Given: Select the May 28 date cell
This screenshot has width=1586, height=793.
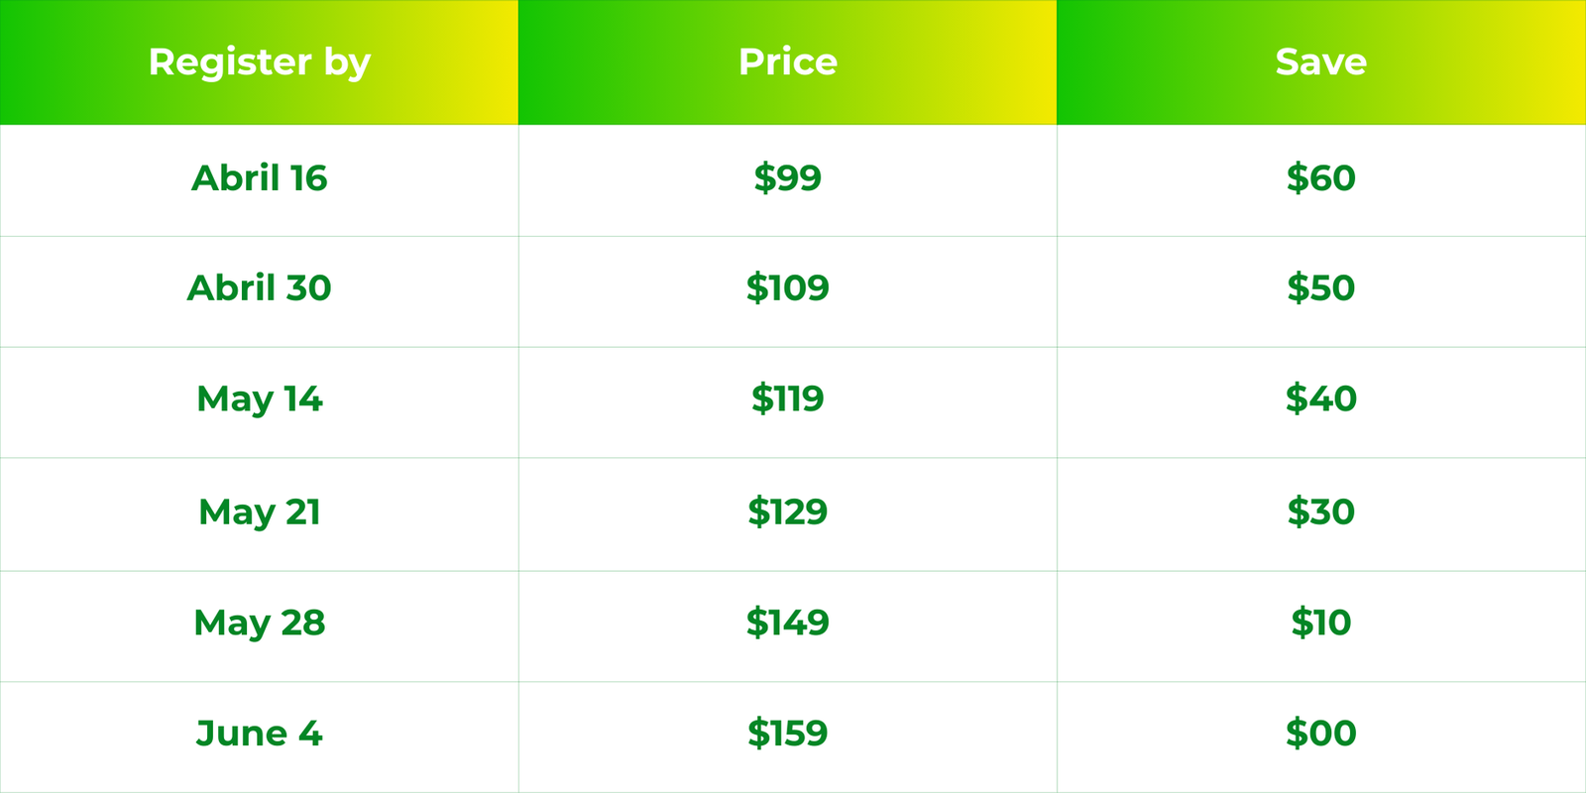Looking at the screenshot, I should click(259, 626).
